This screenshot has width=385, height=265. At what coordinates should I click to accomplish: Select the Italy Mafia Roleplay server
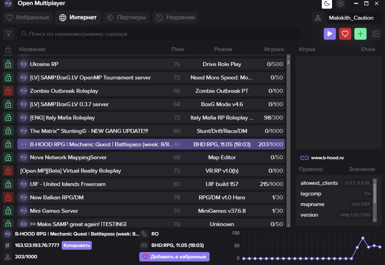pyautogui.click(x=151, y=118)
